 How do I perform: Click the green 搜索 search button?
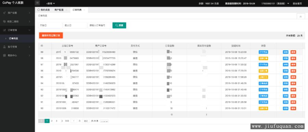pyautogui.click(x=119, y=25)
